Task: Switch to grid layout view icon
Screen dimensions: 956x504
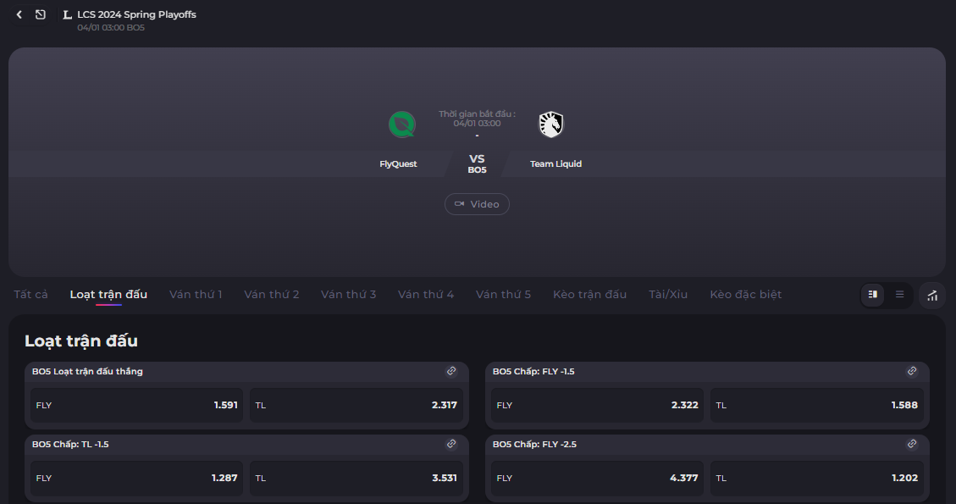Action: pyautogui.click(x=872, y=295)
